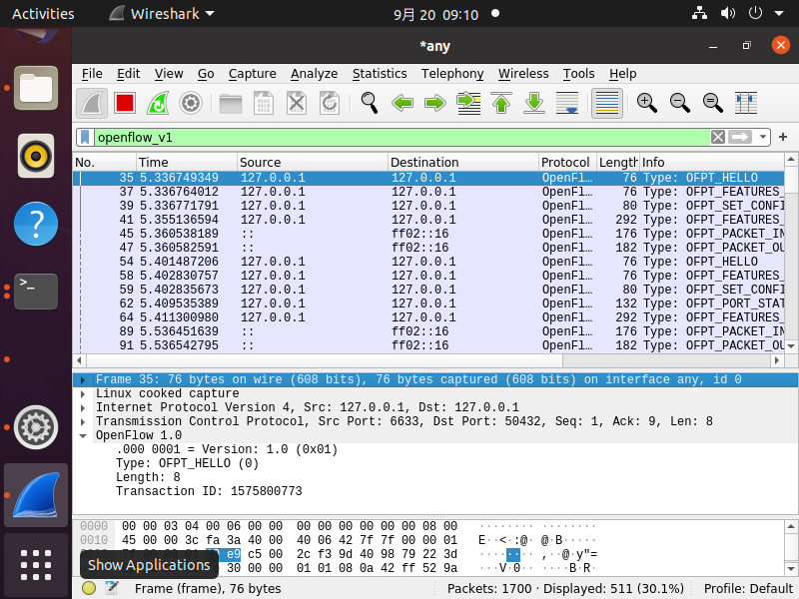Open the File menu
Viewport: 799px width, 599px height.
tap(92, 74)
